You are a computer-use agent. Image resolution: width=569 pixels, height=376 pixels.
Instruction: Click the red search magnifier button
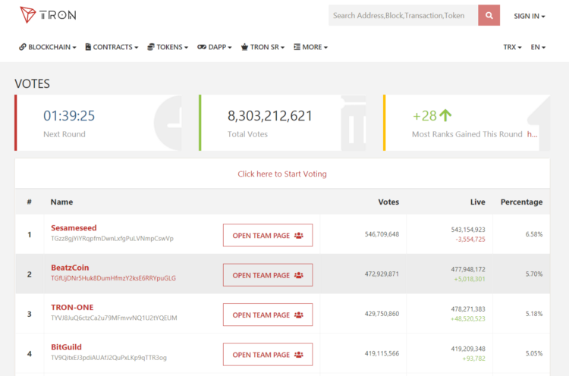[489, 15]
